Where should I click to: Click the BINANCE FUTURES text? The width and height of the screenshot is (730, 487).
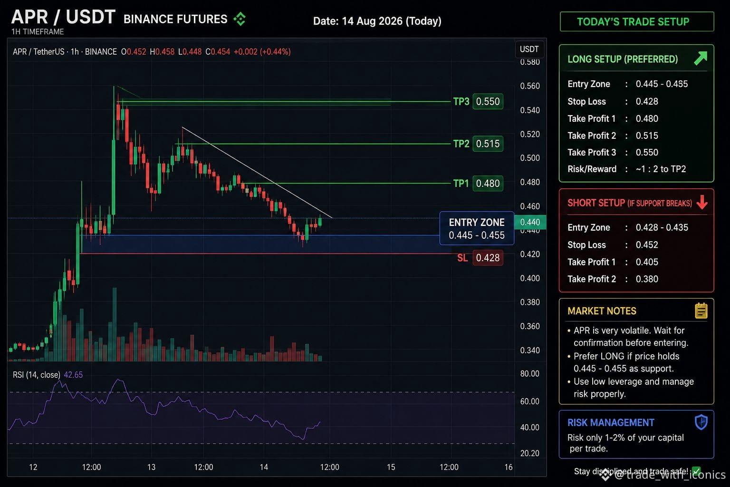click(x=175, y=19)
